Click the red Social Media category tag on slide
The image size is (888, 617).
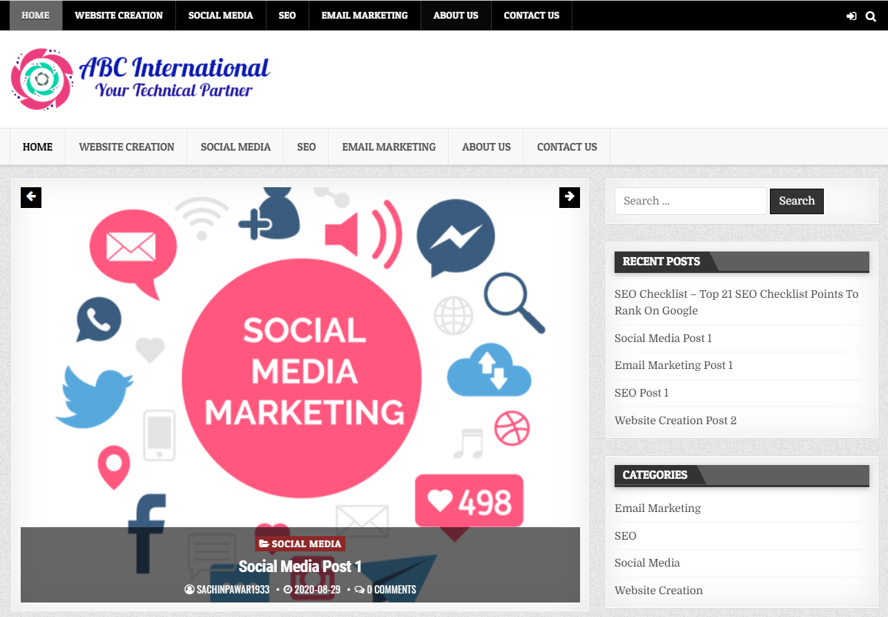tap(300, 544)
